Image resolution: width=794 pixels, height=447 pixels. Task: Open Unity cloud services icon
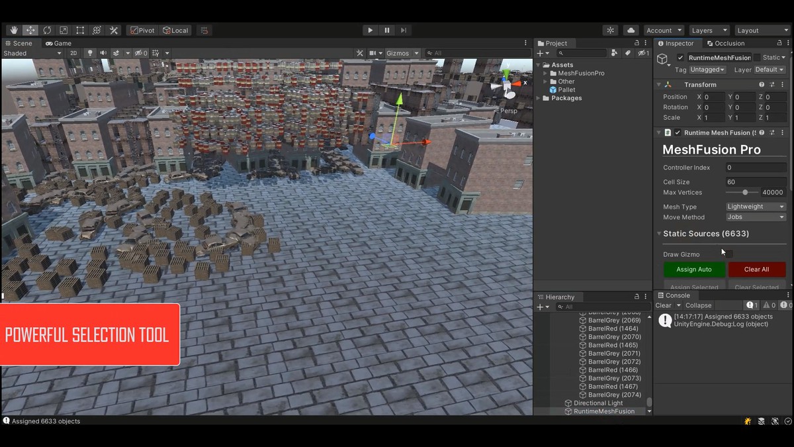631,30
